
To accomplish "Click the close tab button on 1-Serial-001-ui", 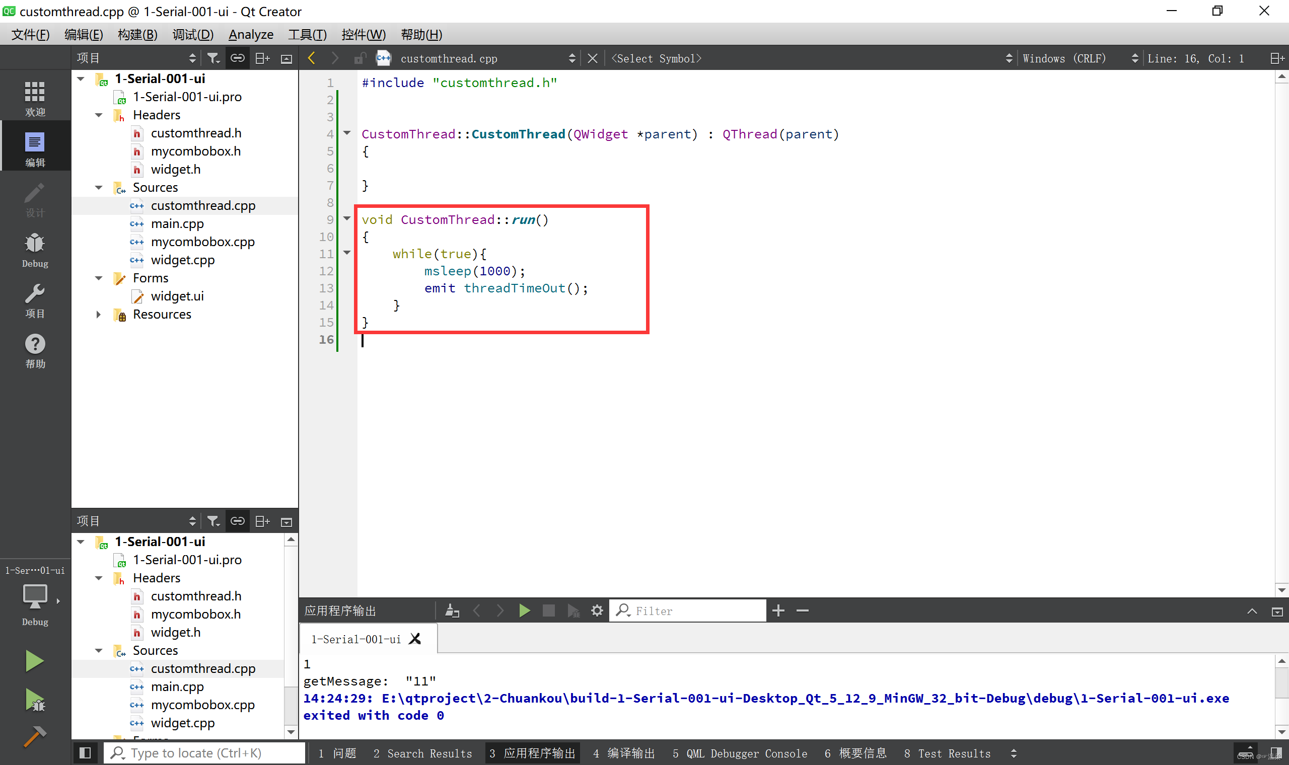I will coord(415,638).
